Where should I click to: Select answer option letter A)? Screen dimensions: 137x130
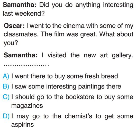coord(6,76)
